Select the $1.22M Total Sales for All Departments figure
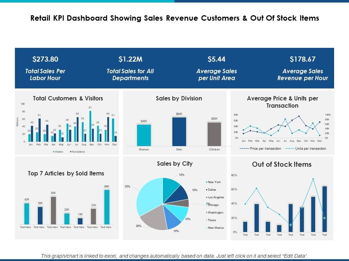Viewport: 349px width, 261px height. [x=130, y=68]
